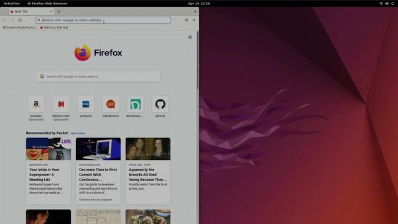Click the Google search box on page
This screenshot has height=224, width=398.
tap(98, 77)
